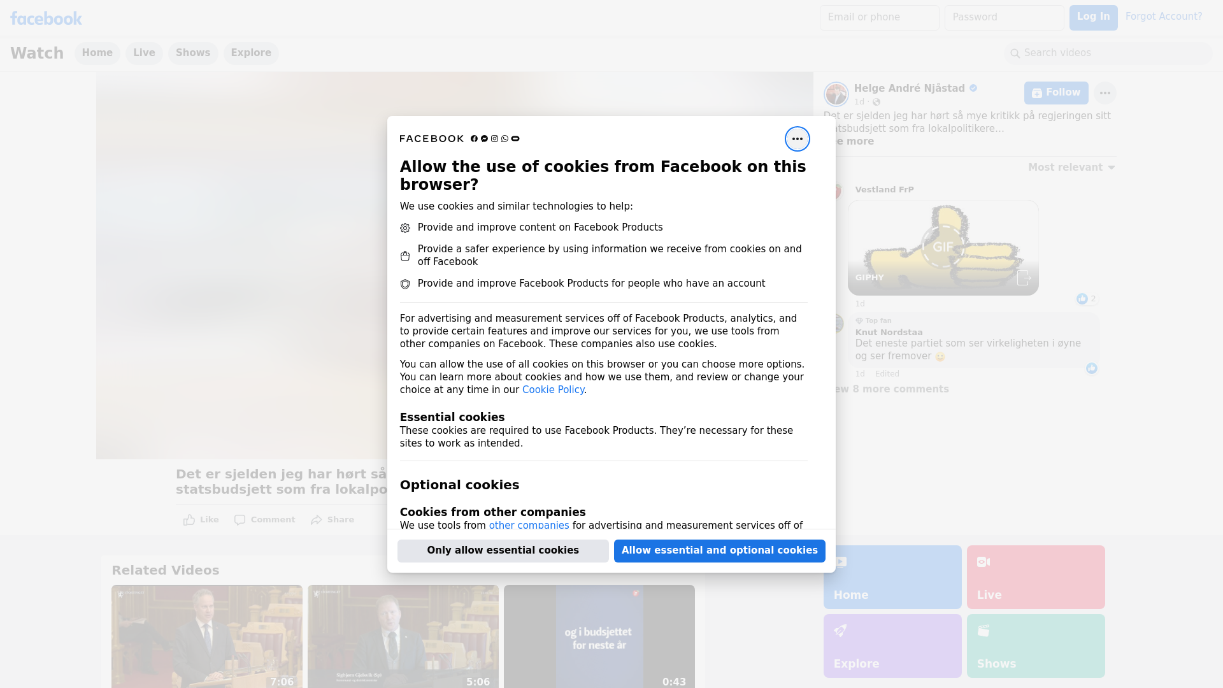Open the cookie dialog more options button
1223x688 pixels.
[797, 139]
